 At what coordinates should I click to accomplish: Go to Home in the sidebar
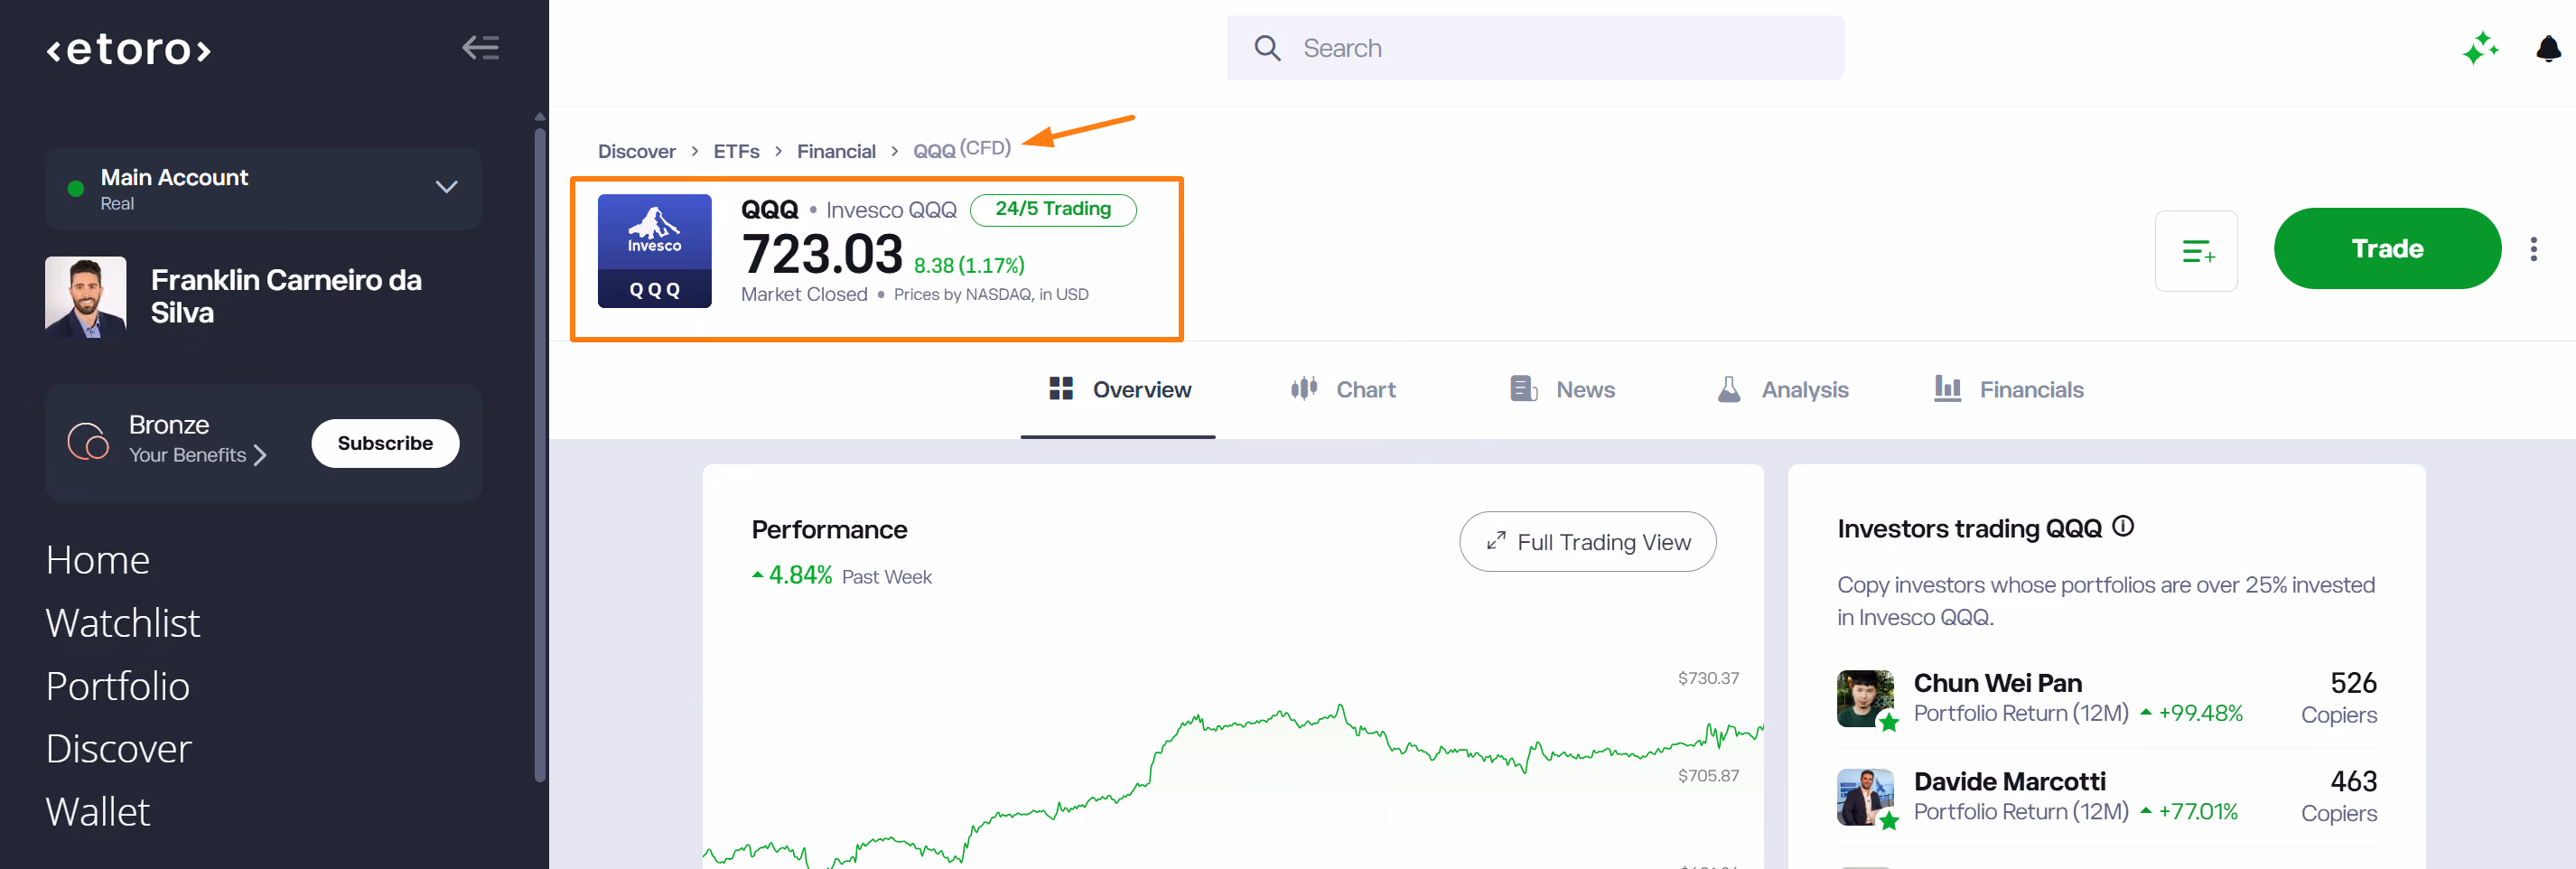(x=98, y=560)
